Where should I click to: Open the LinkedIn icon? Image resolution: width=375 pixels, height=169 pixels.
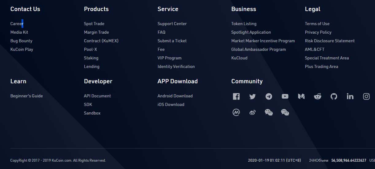[x=350, y=97]
